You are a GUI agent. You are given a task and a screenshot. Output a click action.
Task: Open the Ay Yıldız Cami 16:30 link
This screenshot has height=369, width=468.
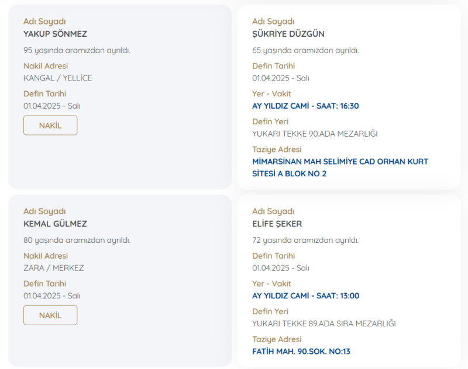[x=305, y=106]
